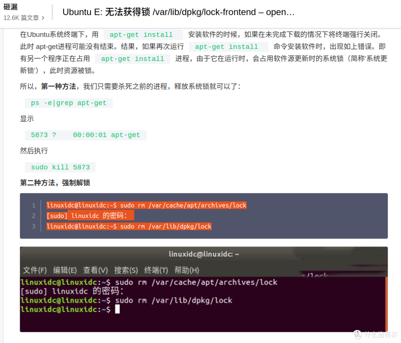401x343 pixels.
Task: Open the 搜索(S) menu in the terminal
Action: click(126, 270)
